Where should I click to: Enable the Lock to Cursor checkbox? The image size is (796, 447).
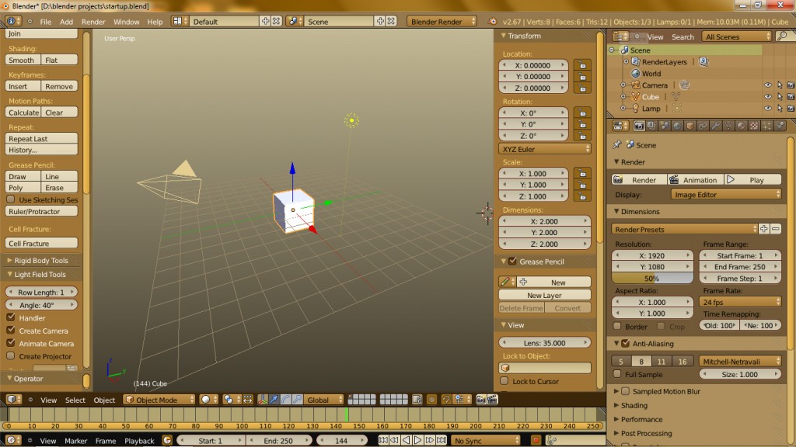[x=504, y=381]
